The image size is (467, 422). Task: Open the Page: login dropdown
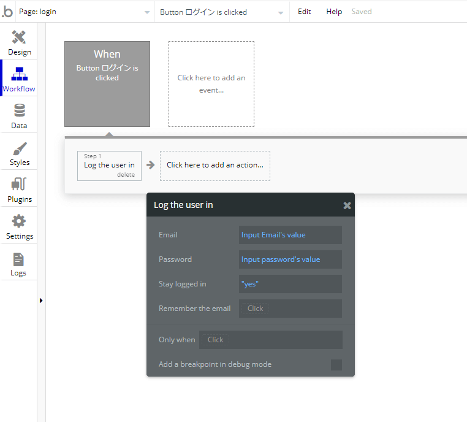85,12
